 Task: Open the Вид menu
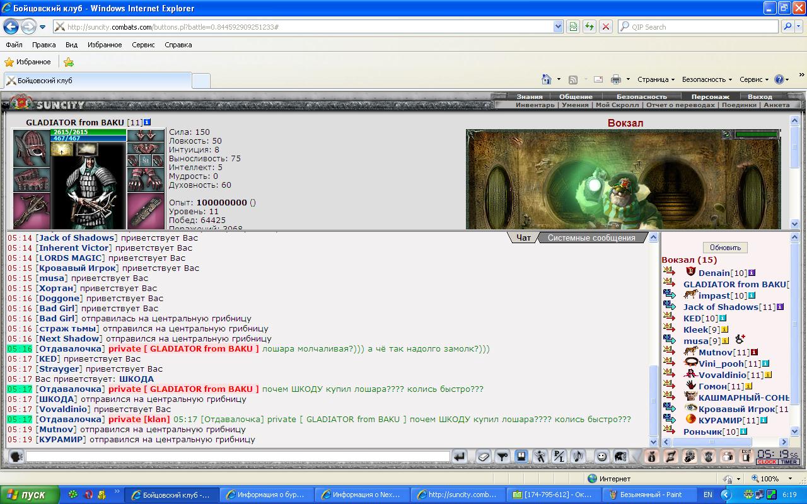click(71, 45)
